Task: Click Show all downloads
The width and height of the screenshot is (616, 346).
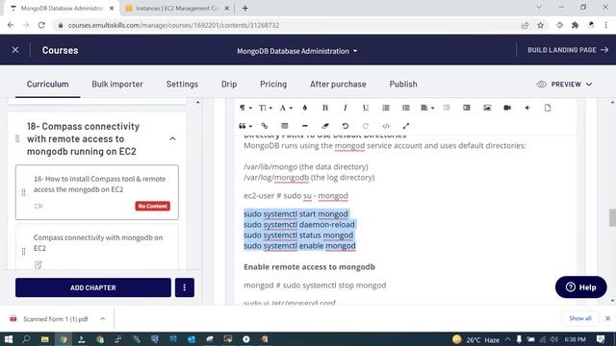Action: [579, 318]
